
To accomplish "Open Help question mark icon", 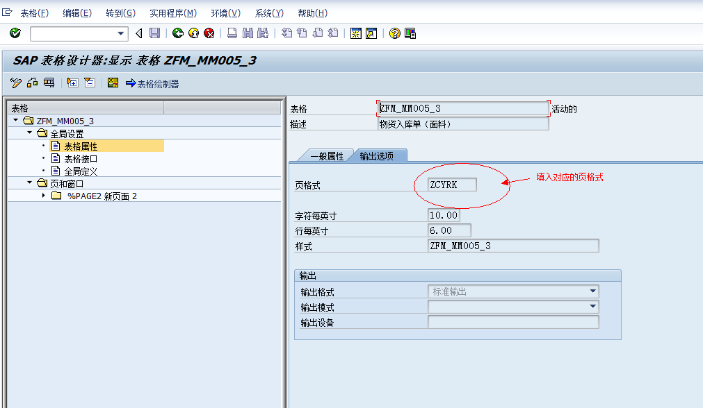I will pyautogui.click(x=394, y=33).
